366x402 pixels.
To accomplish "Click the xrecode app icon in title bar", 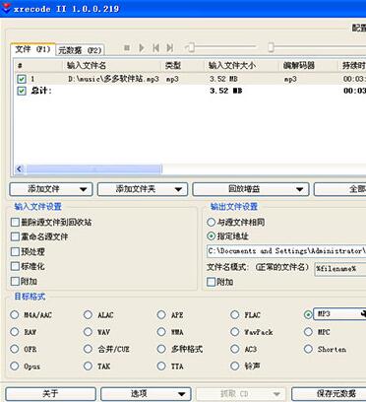I will click(x=6, y=8).
